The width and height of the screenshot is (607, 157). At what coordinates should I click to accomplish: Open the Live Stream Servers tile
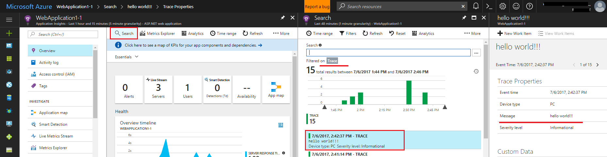pos(158,90)
